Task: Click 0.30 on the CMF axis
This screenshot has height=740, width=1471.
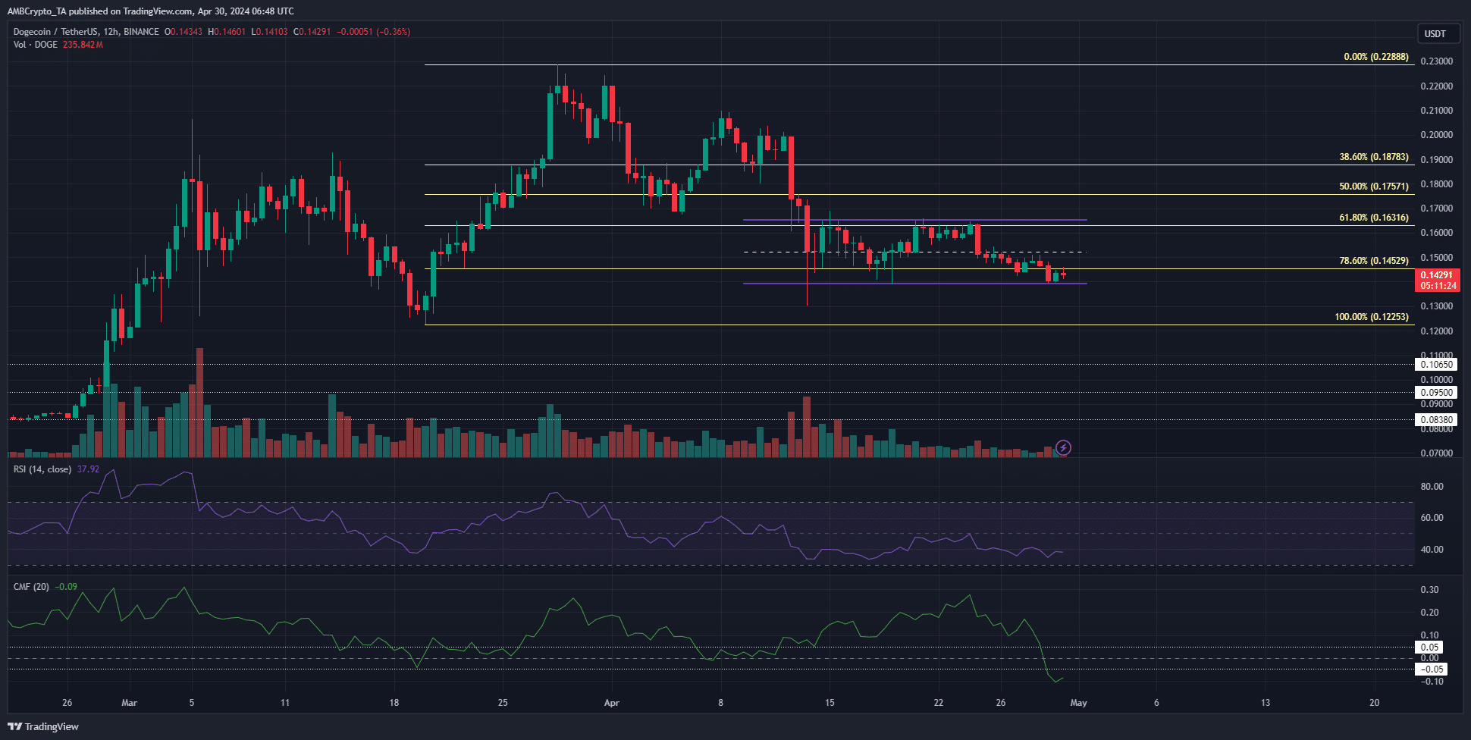Action: tap(1430, 590)
